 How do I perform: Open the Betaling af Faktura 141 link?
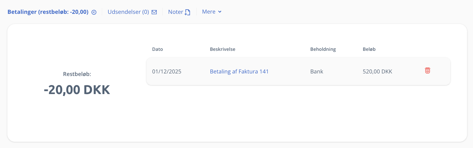tap(239, 71)
